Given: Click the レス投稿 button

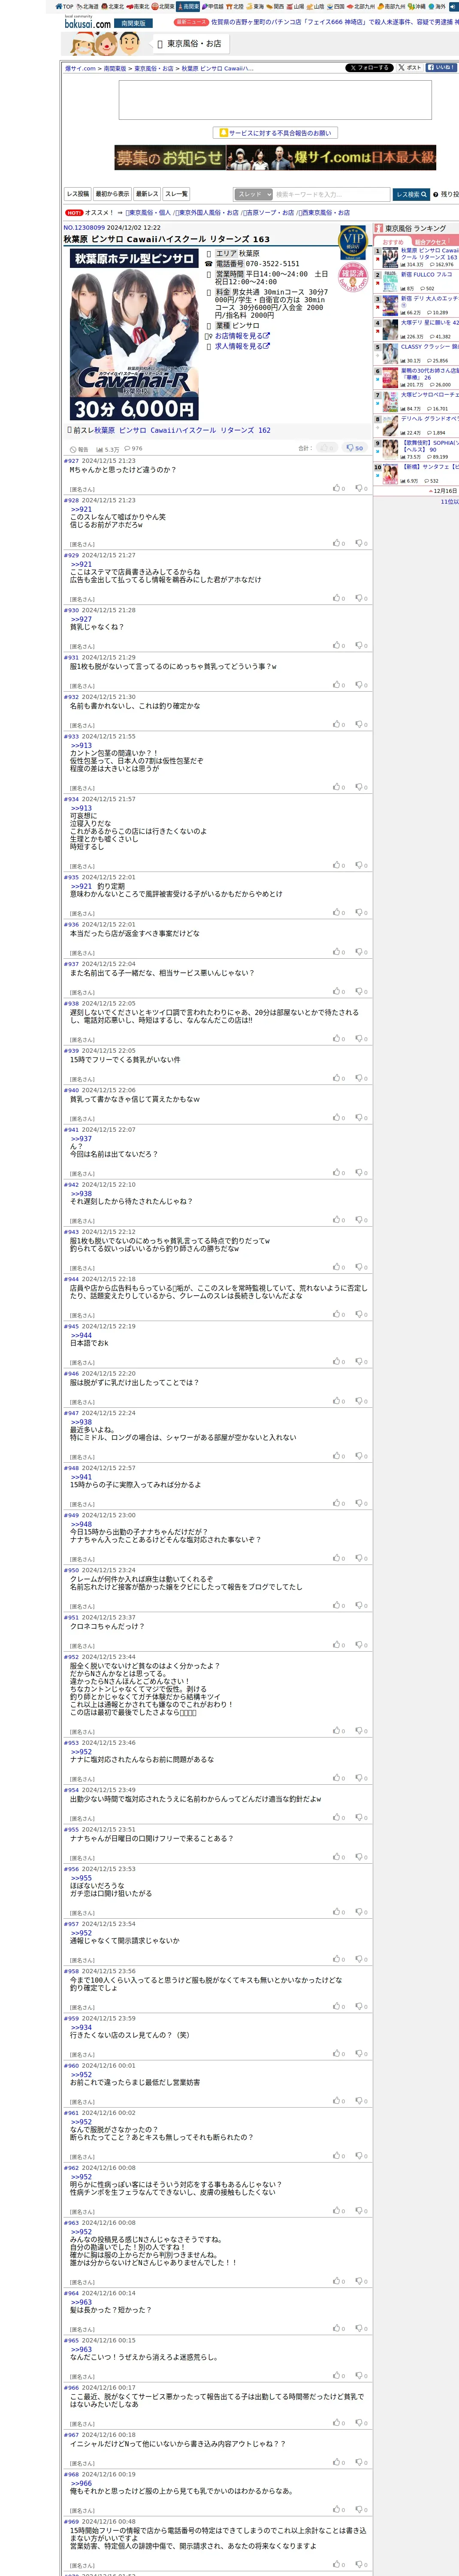Looking at the screenshot, I should coord(78,194).
